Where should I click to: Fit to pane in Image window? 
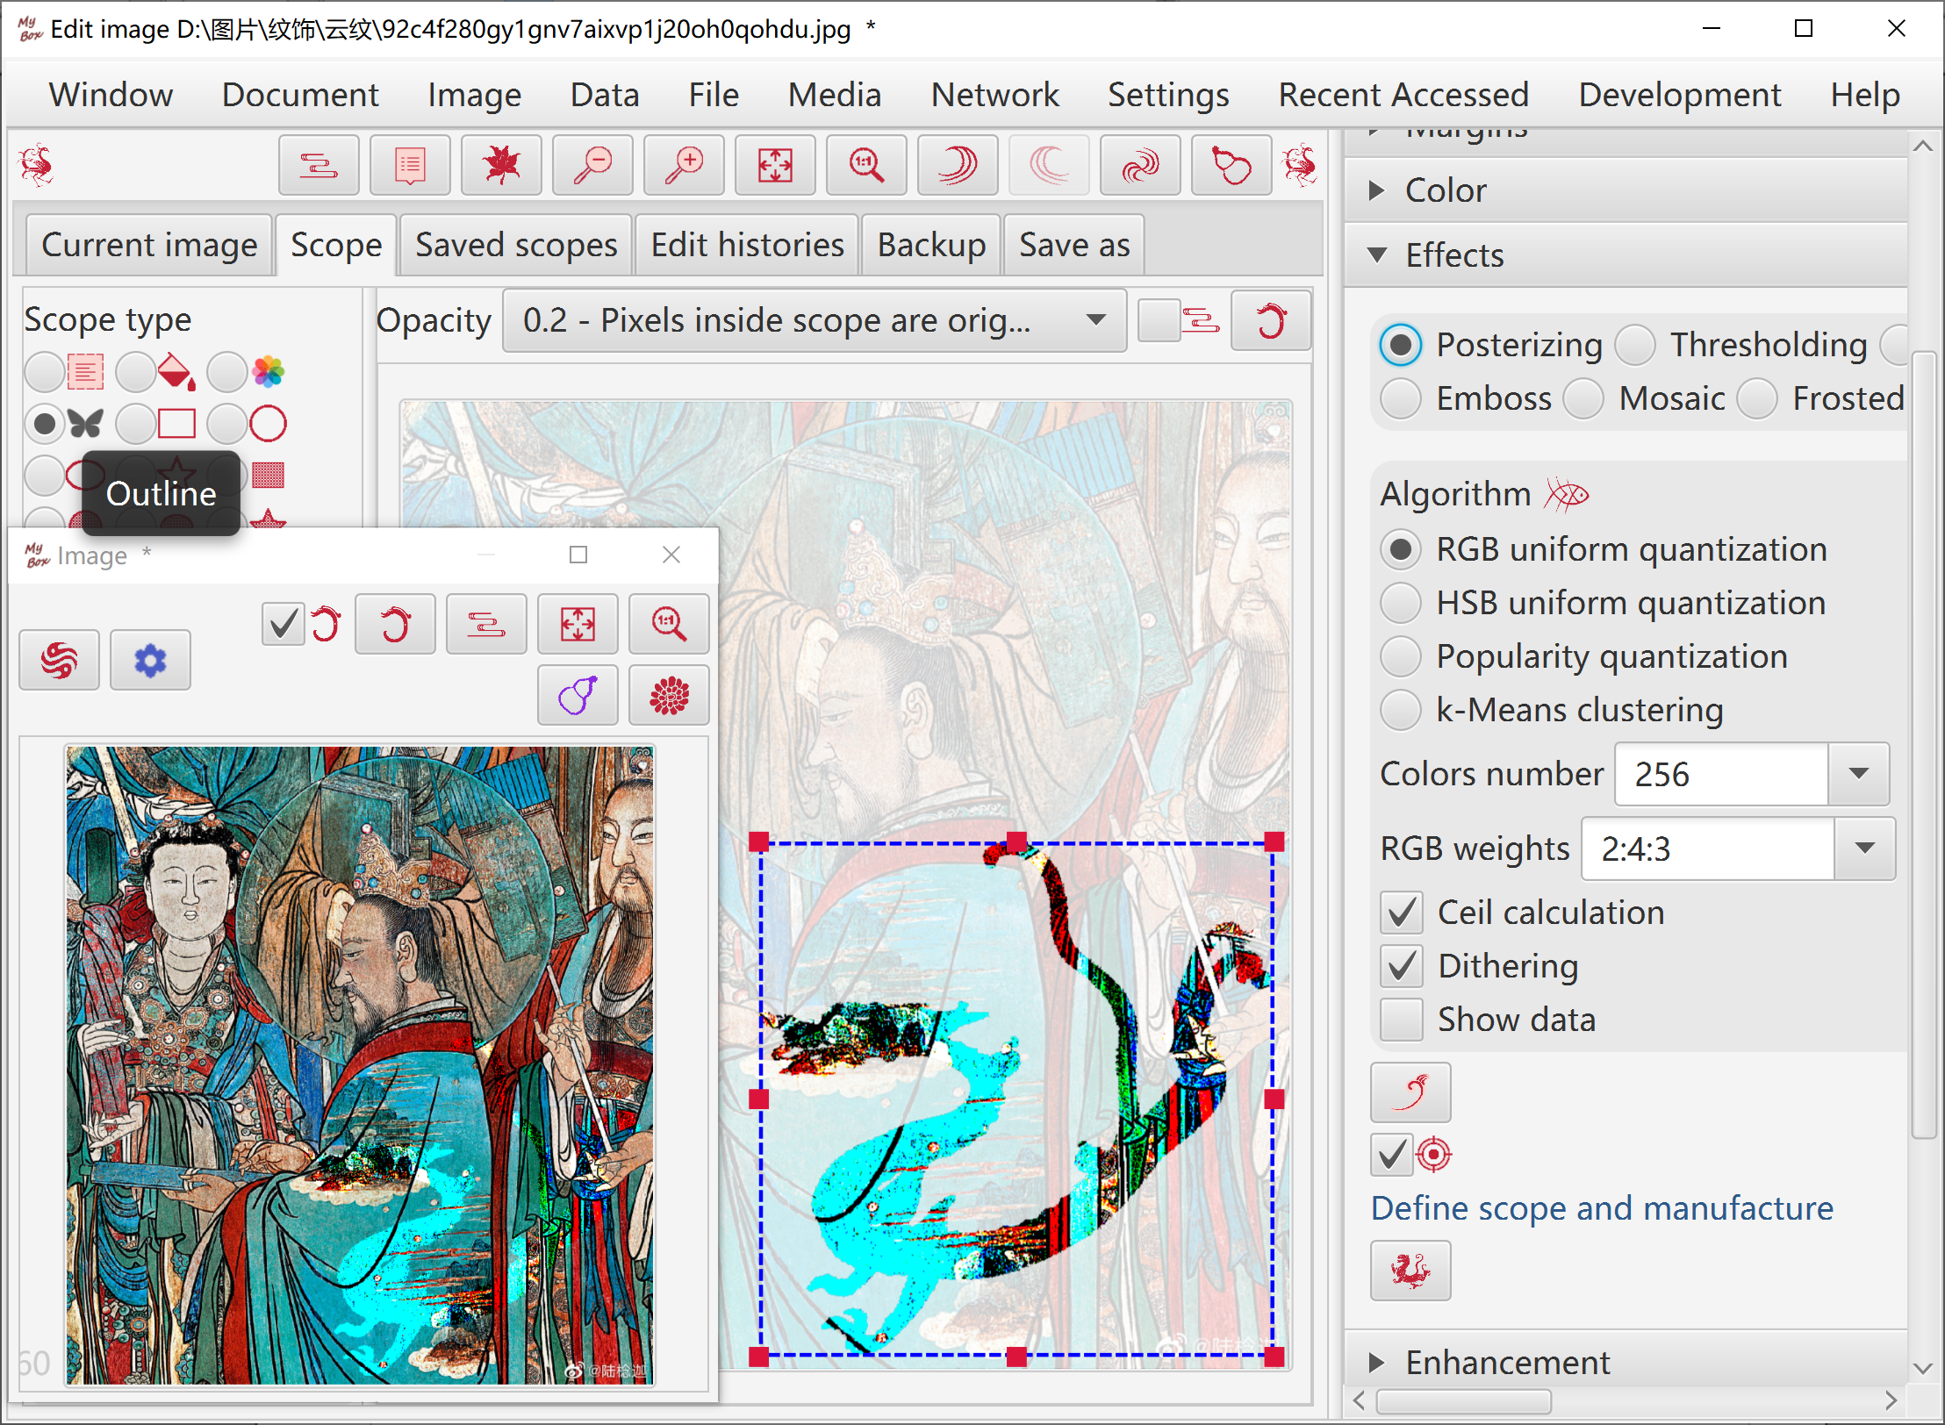pyautogui.click(x=578, y=624)
